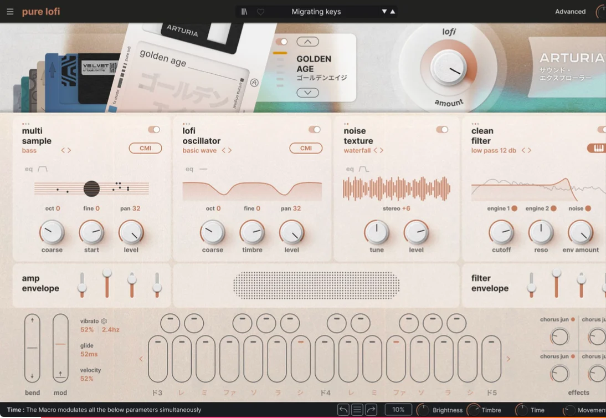606x418 pixels.
Task: Favorite the preset with the heart icon
Action: tap(260, 12)
